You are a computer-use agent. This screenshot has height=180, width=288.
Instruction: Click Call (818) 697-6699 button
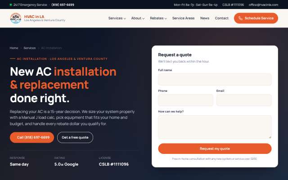[x=32, y=137]
